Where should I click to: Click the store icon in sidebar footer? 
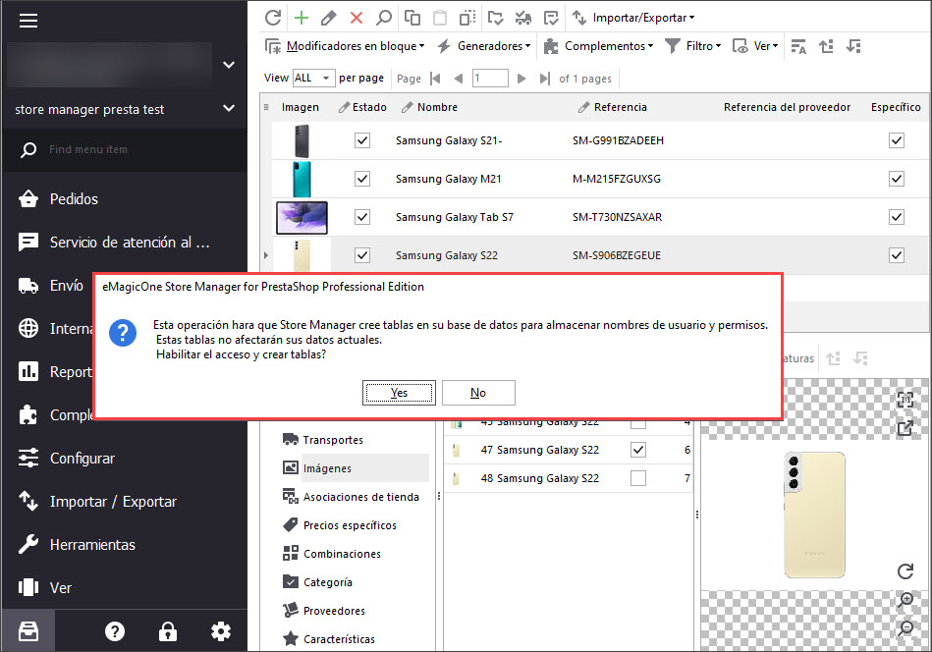pyautogui.click(x=28, y=631)
